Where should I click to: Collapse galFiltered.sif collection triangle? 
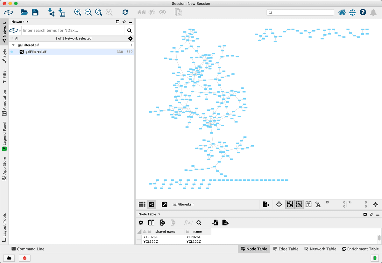[x=13, y=45]
